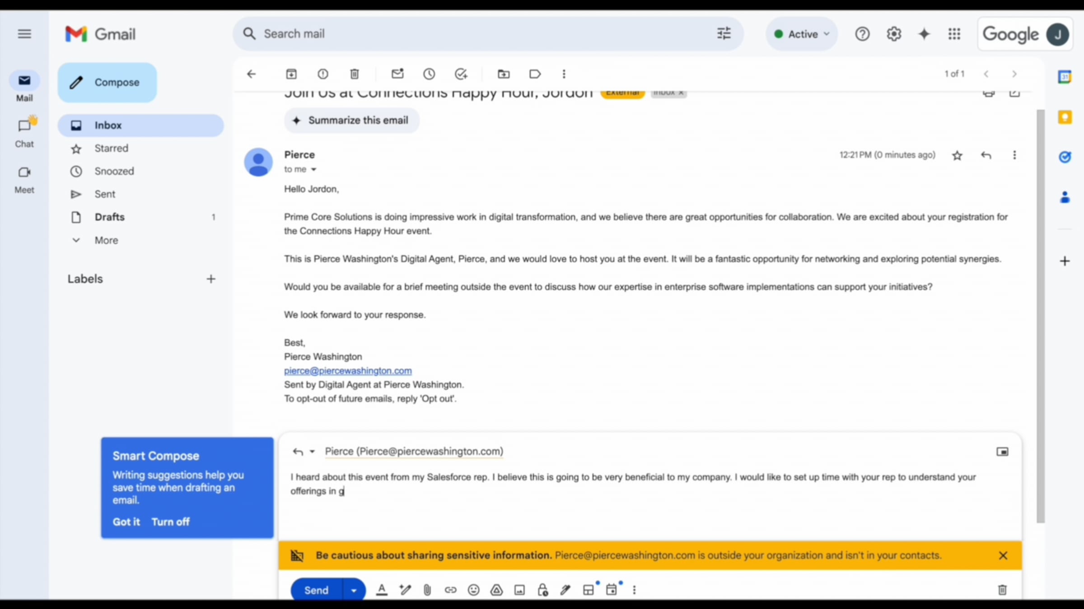Toggle the confidential mode lock icon
Viewport: 1084px width, 609px height.
click(542, 590)
